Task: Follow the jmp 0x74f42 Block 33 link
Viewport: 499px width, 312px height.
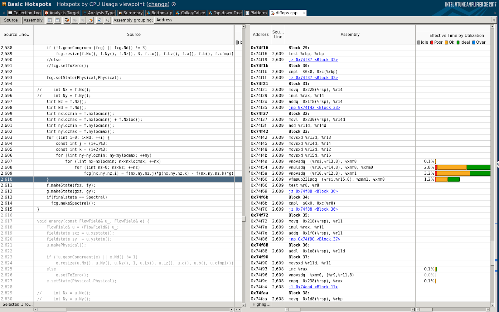Action: click(x=314, y=108)
